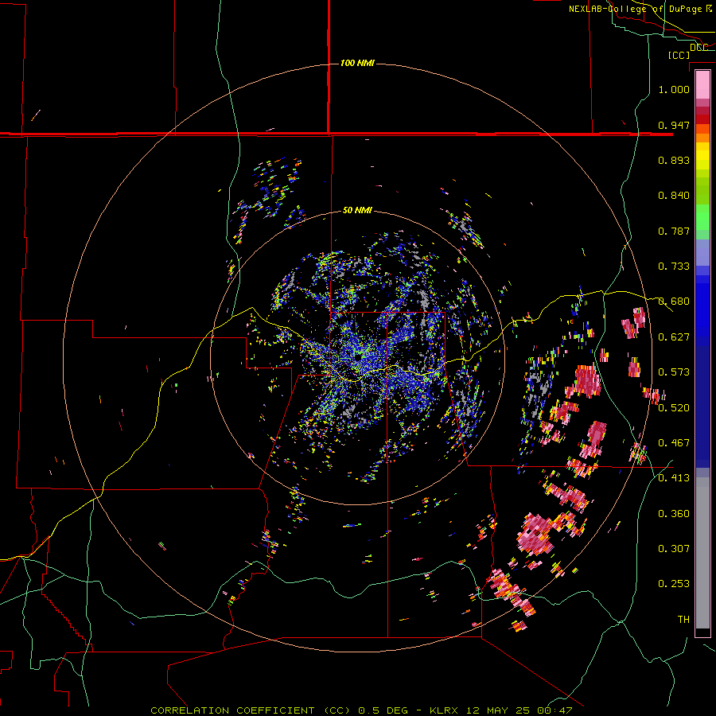Click the 0.627 legend value
The width and height of the screenshot is (716, 716).
coord(674,337)
